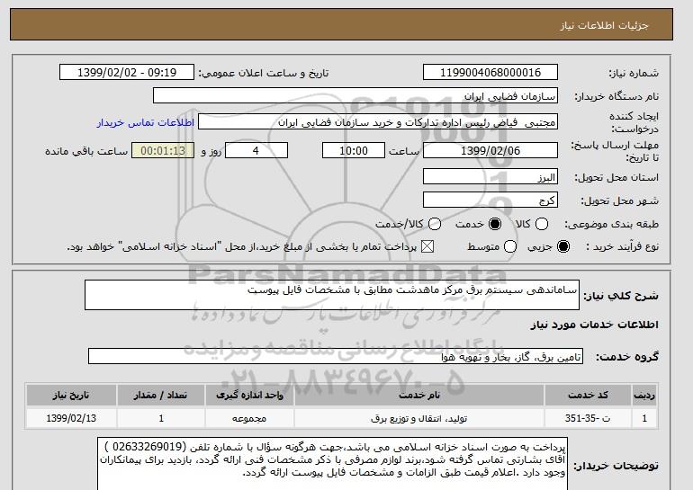Screen dimensions: 693x490
Task: Click the buyer name field سازمان فضایی ایران
Action: coord(355,96)
